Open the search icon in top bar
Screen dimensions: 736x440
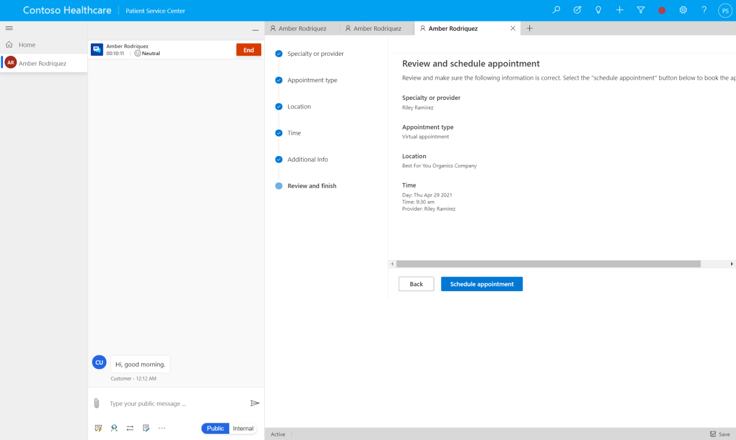click(x=556, y=10)
